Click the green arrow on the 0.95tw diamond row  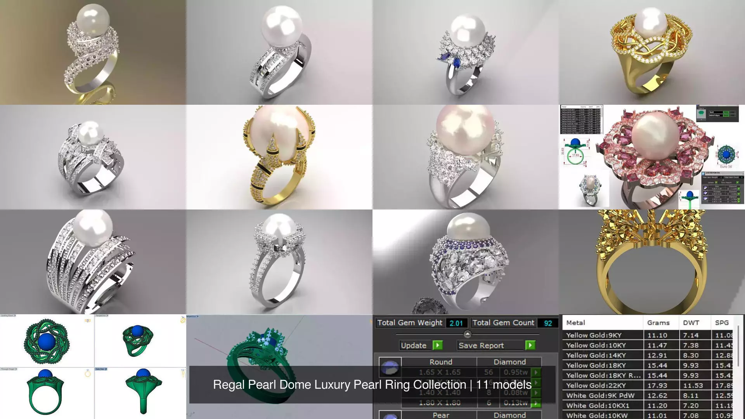[536, 372]
